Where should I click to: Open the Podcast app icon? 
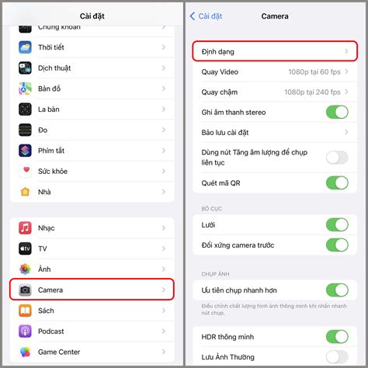[25, 332]
